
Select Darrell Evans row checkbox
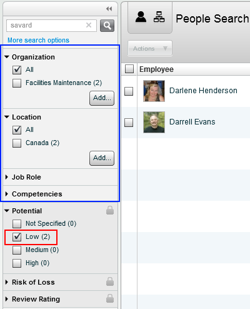[129, 123]
